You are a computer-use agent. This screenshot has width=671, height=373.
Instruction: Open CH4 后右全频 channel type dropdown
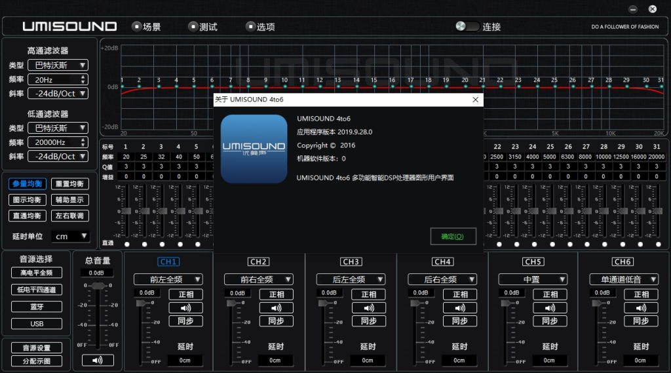442,279
